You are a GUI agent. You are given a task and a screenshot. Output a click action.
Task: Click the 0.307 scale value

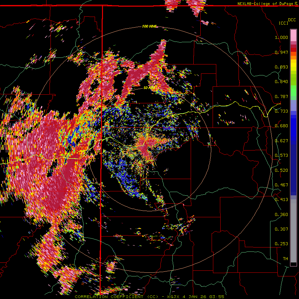281,229
